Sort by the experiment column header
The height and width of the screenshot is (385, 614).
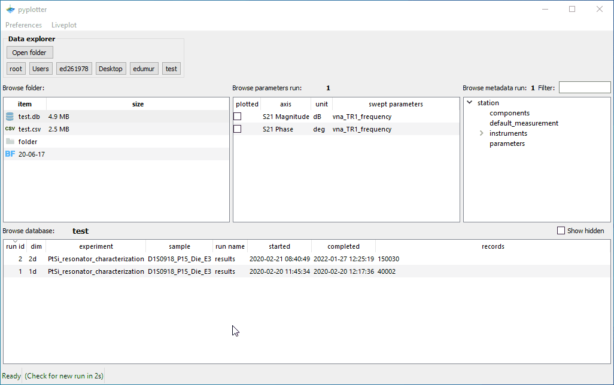pyautogui.click(x=96, y=246)
